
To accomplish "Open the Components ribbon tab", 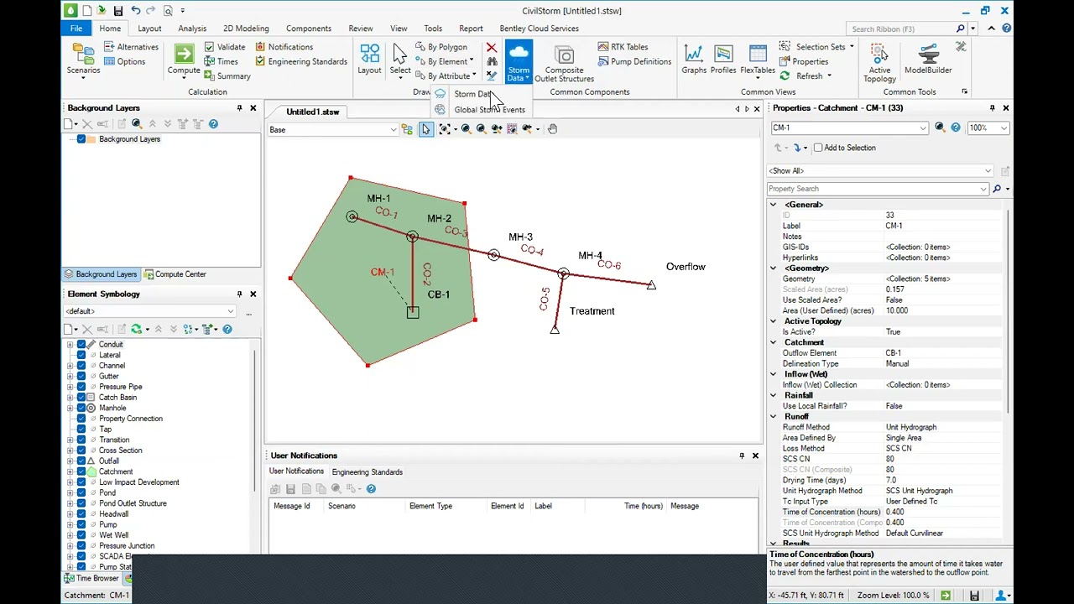I will point(308,29).
